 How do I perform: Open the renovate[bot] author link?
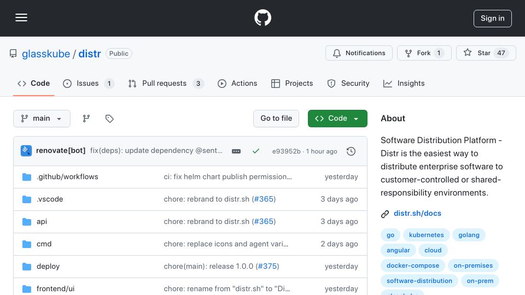click(61, 151)
